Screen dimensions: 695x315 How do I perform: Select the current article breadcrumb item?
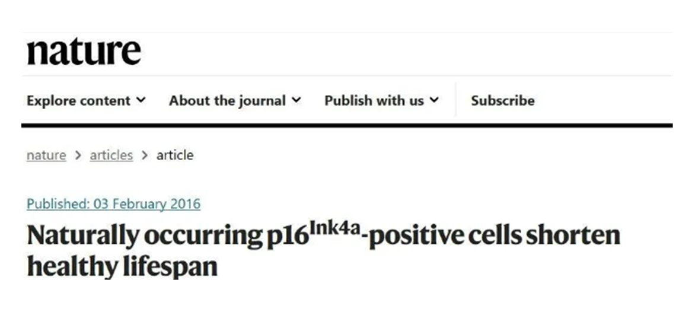[175, 155]
